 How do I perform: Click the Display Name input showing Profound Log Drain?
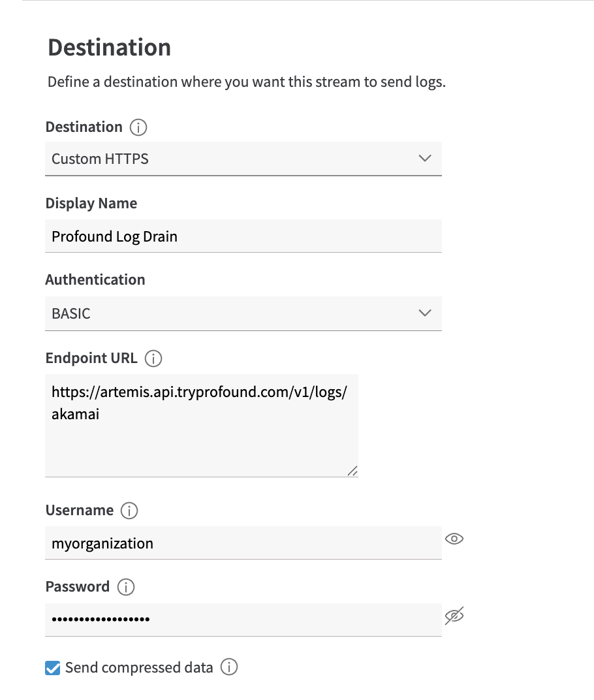point(243,236)
